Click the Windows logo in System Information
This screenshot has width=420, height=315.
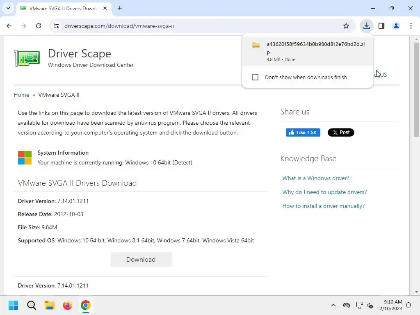(x=25, y=157)
